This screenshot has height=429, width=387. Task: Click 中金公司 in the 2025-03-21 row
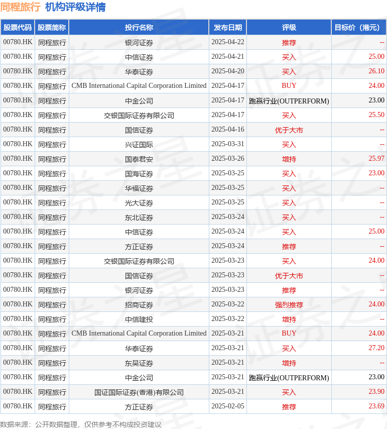(x=139, y=378)
